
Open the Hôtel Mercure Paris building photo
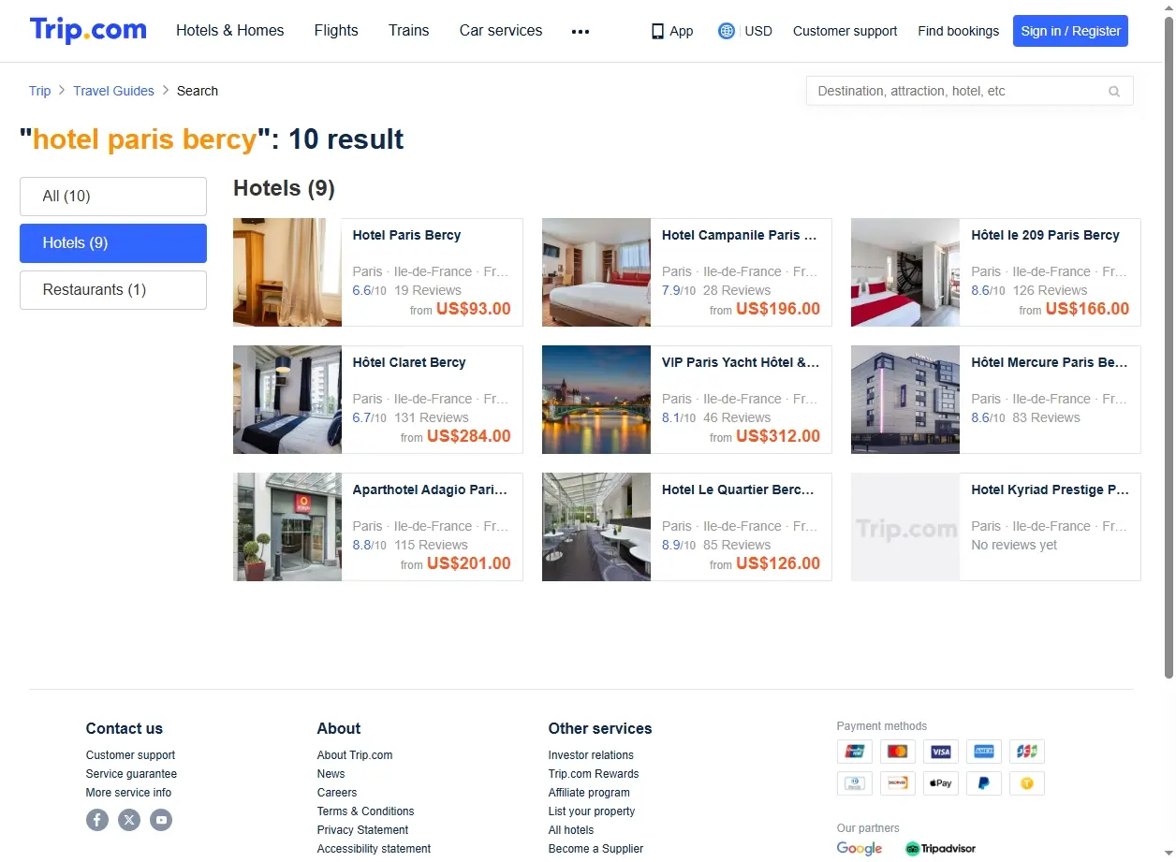pos(905,400)
